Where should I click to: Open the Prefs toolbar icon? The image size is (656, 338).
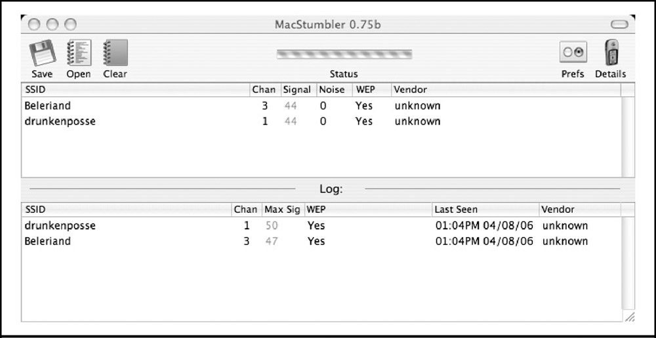tap(573, 52)
